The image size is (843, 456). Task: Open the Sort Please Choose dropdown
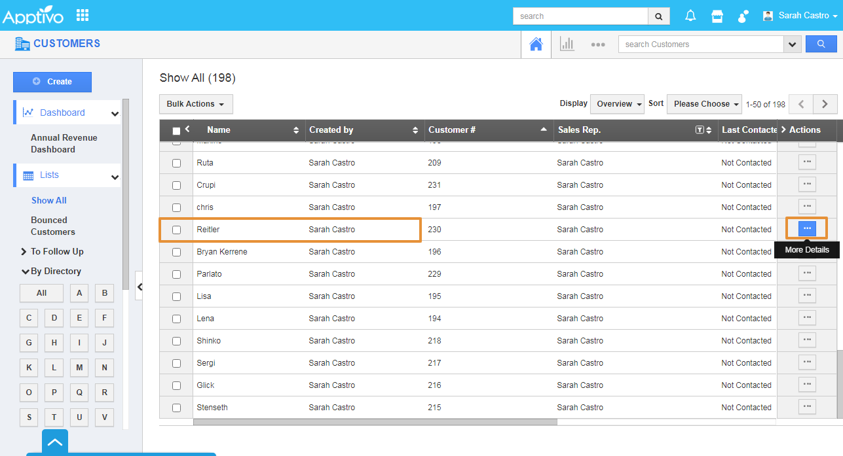coord(704,104)
